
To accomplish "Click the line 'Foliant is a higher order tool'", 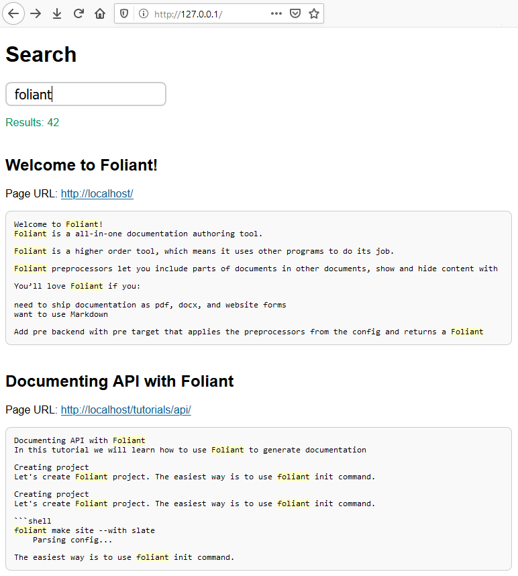I will 204,251.
